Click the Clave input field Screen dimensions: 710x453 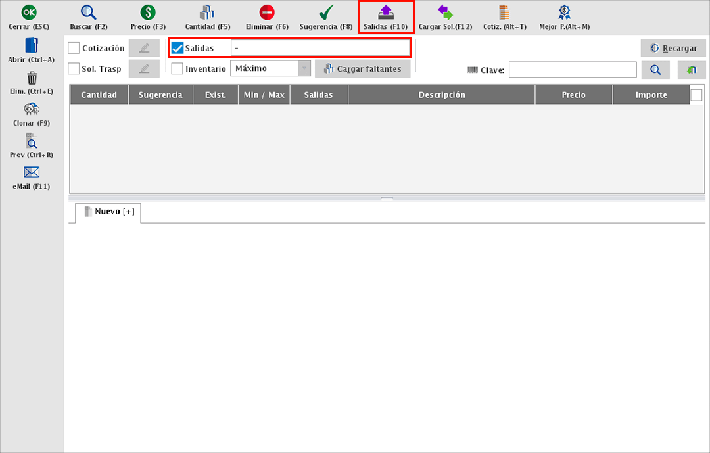(572, 70)
